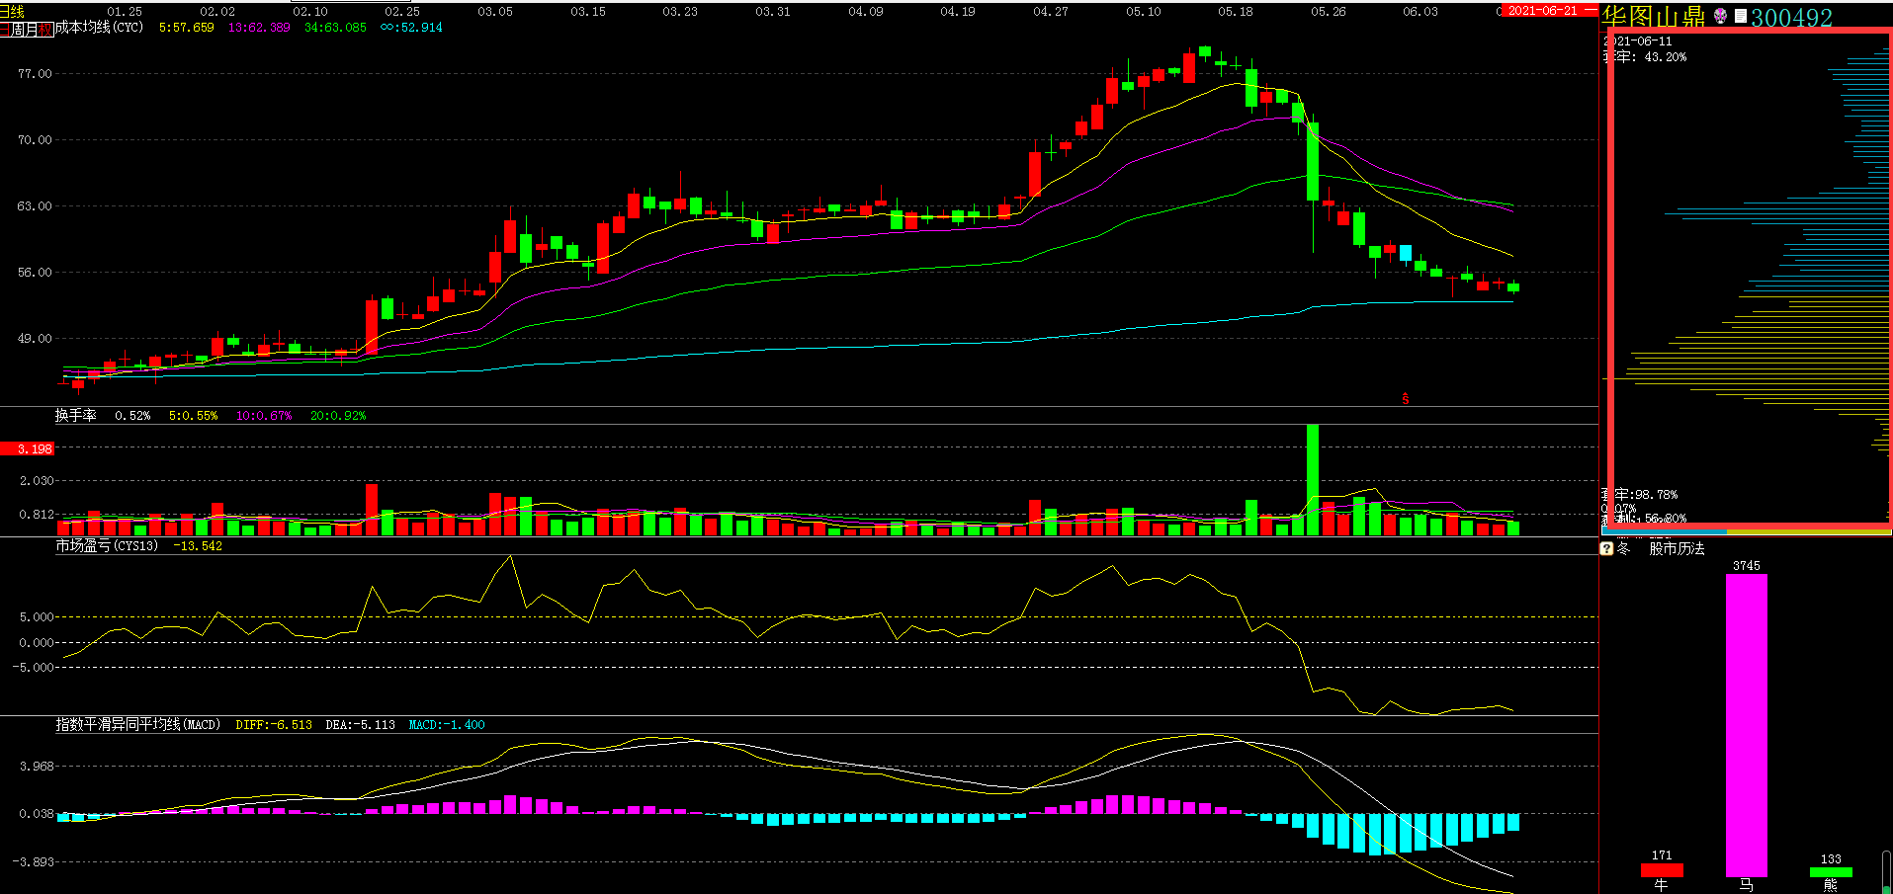1893x894 pixels.
Task: Click the 熊 label under the green bar
Action: pyautogui.click(x=1831, y=885)
